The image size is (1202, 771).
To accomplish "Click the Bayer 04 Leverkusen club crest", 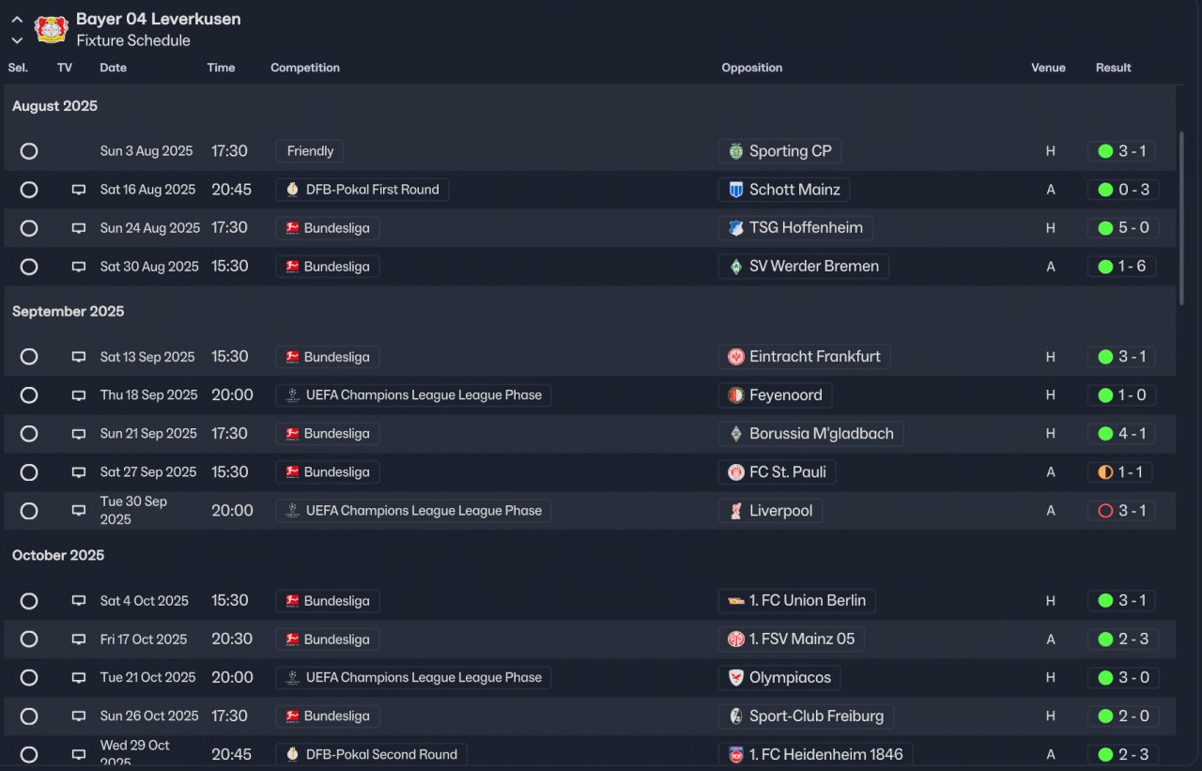I will [x=51, y=29].
